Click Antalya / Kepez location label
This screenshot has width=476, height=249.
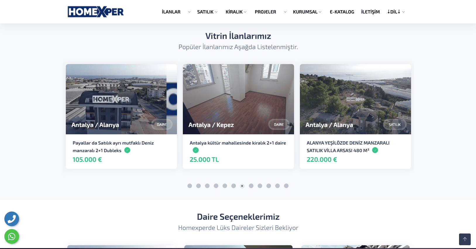pos(211,125)
